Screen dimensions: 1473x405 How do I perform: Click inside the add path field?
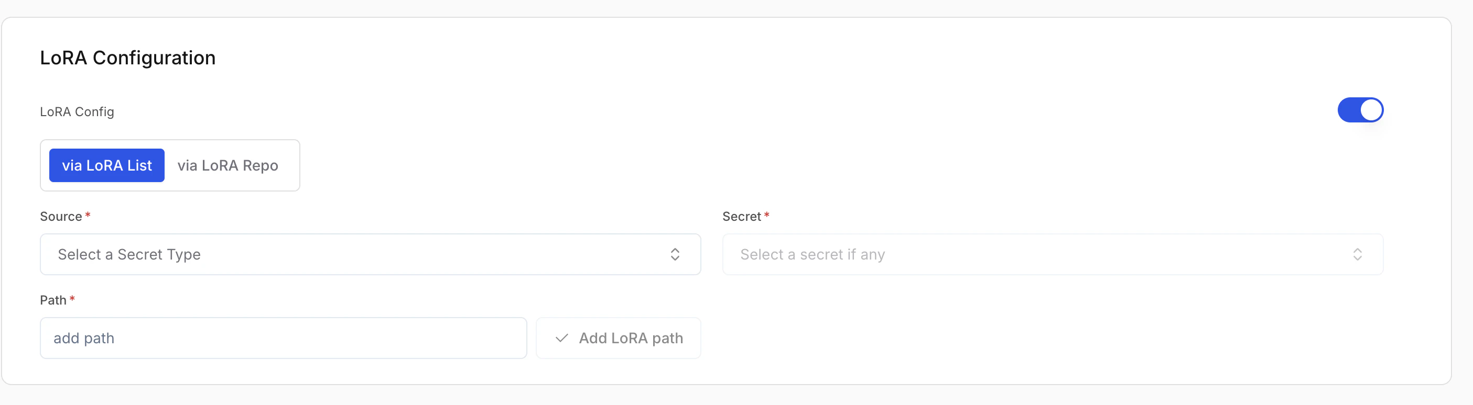pyautogui.click(x=283, y=337)
